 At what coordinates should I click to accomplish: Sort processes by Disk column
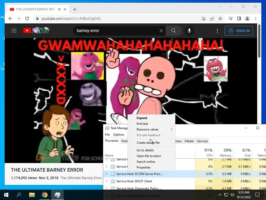243,153
